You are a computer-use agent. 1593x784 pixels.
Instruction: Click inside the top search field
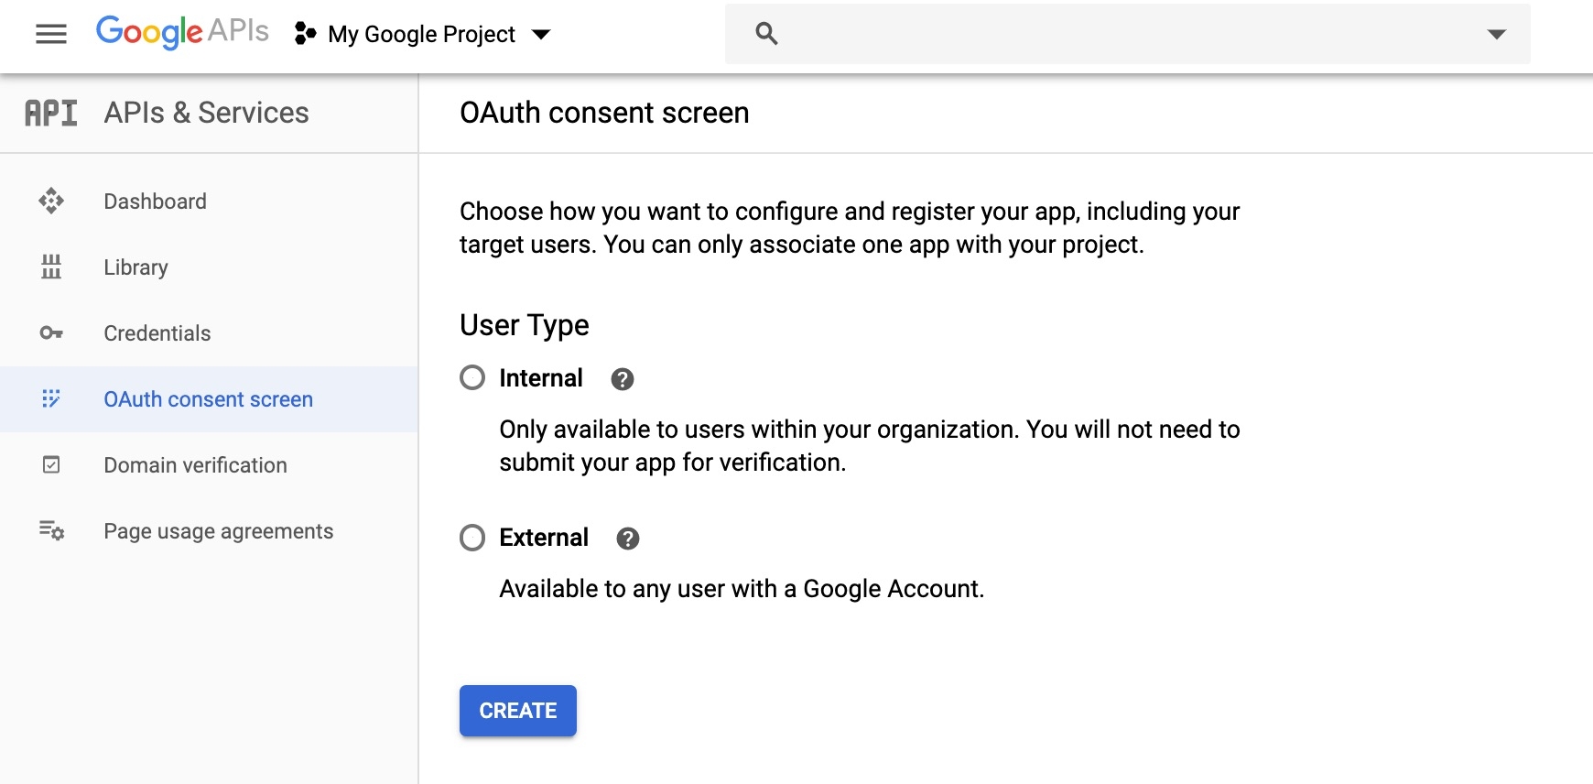coord(1126,35)
